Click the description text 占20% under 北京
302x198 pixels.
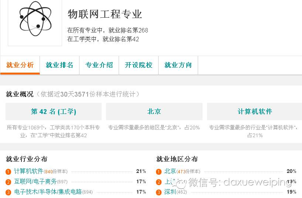pyautogui.click(x=192, y=128)
